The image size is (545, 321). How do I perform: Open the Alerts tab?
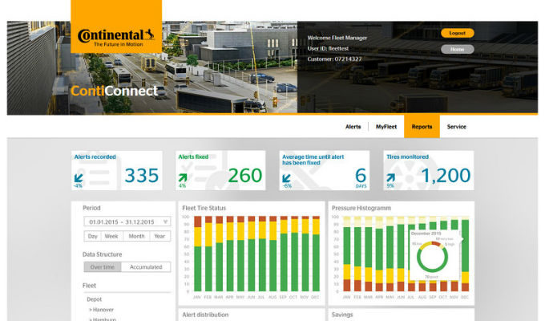(x=353, y=127)
